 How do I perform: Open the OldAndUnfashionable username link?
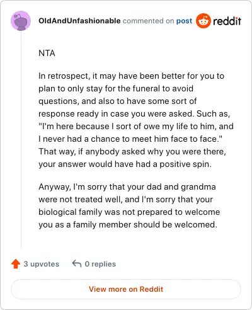pos(79,21)
